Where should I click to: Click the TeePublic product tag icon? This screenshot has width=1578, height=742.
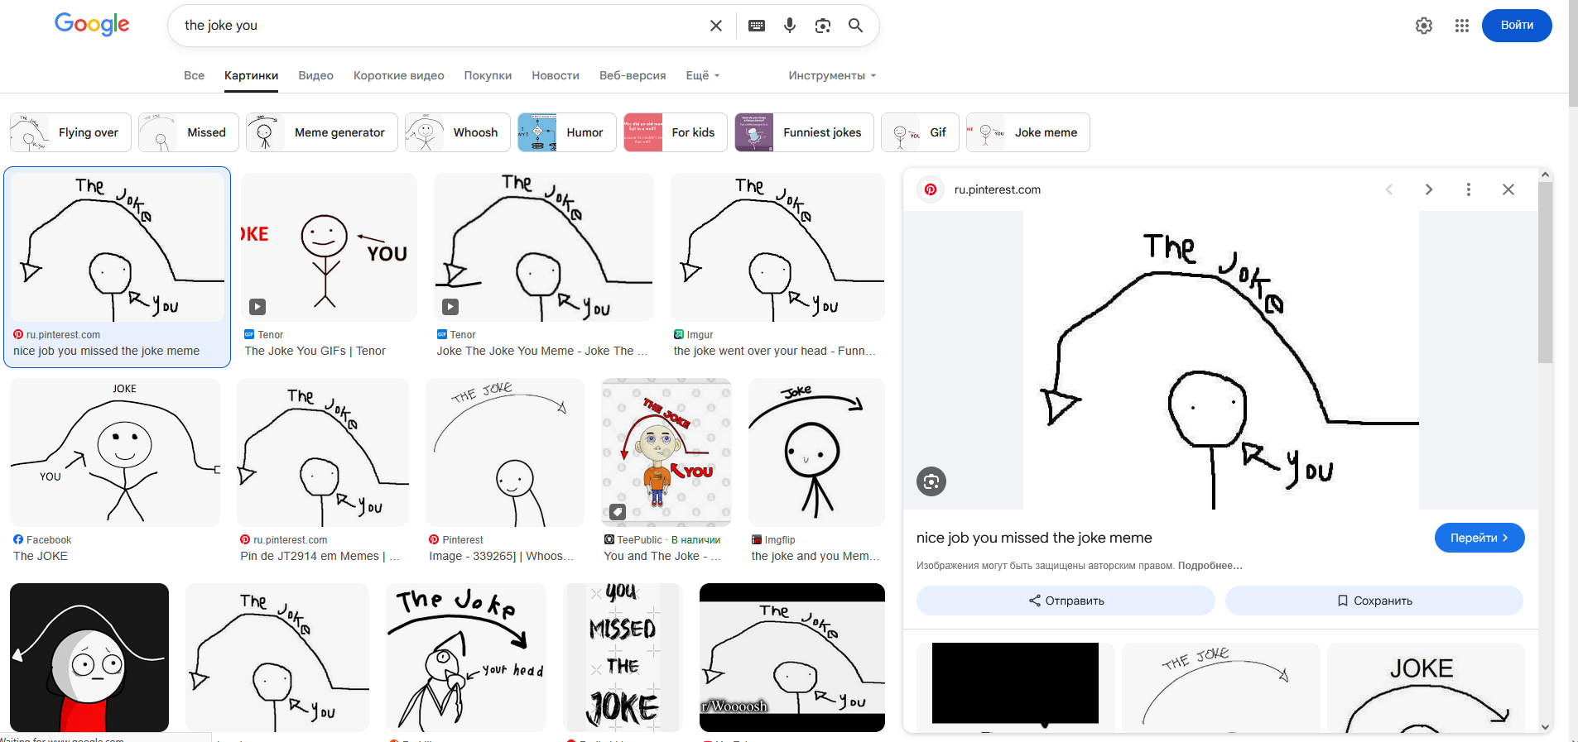coord(618,512)
